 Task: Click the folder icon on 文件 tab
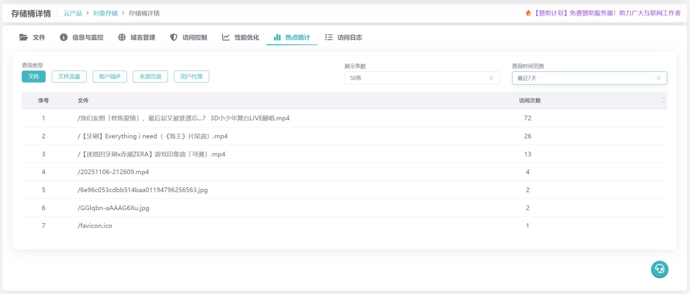click(x=23, y=37)
